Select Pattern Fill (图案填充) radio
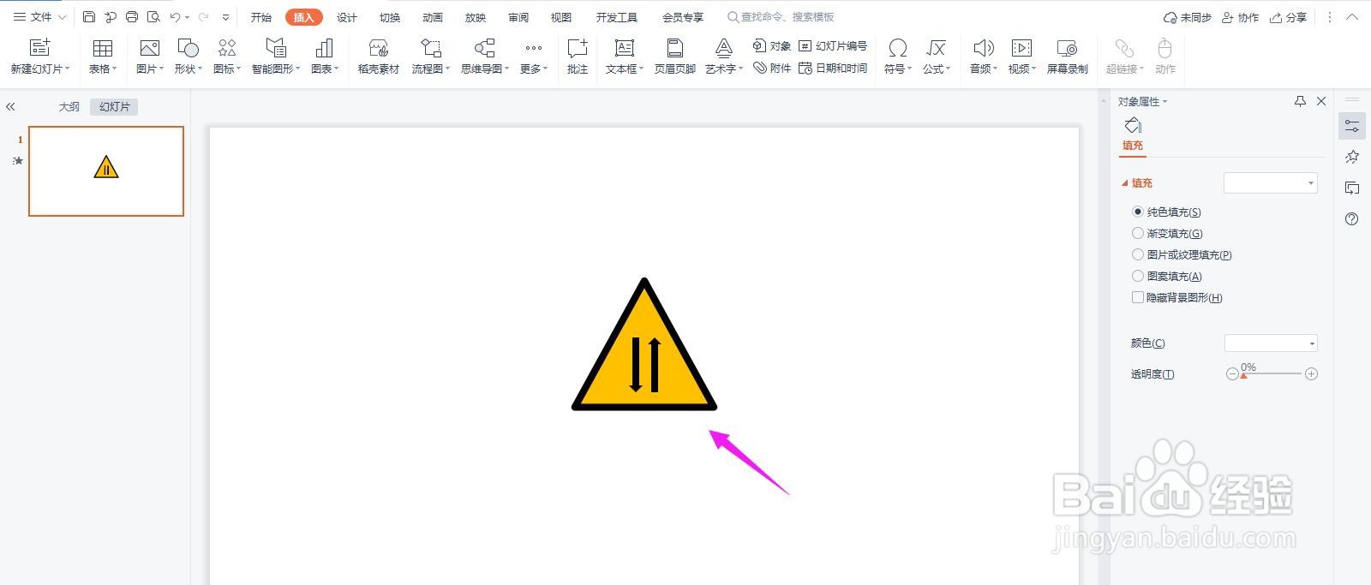The image size is (1371, 585). [x=1138, y=276]
